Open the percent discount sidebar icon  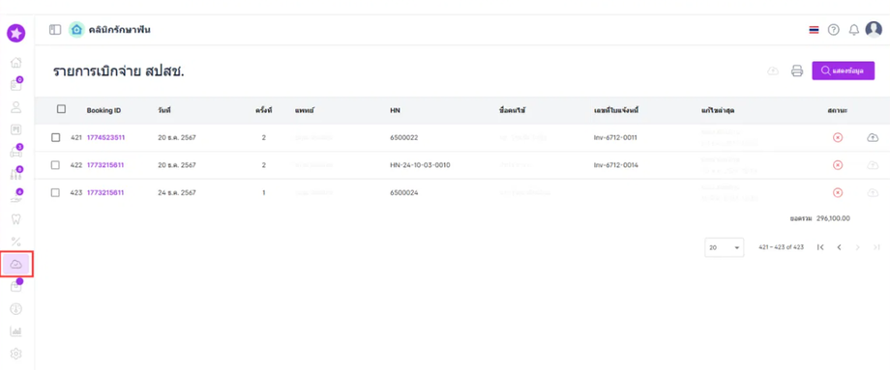point(16,242)
